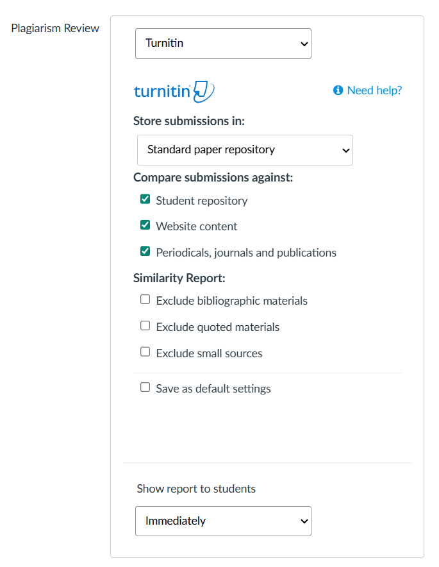Click the Plagiarism Review field label
Image resolution: width=439 pixels, height=567 pixels.
(55, 28)
